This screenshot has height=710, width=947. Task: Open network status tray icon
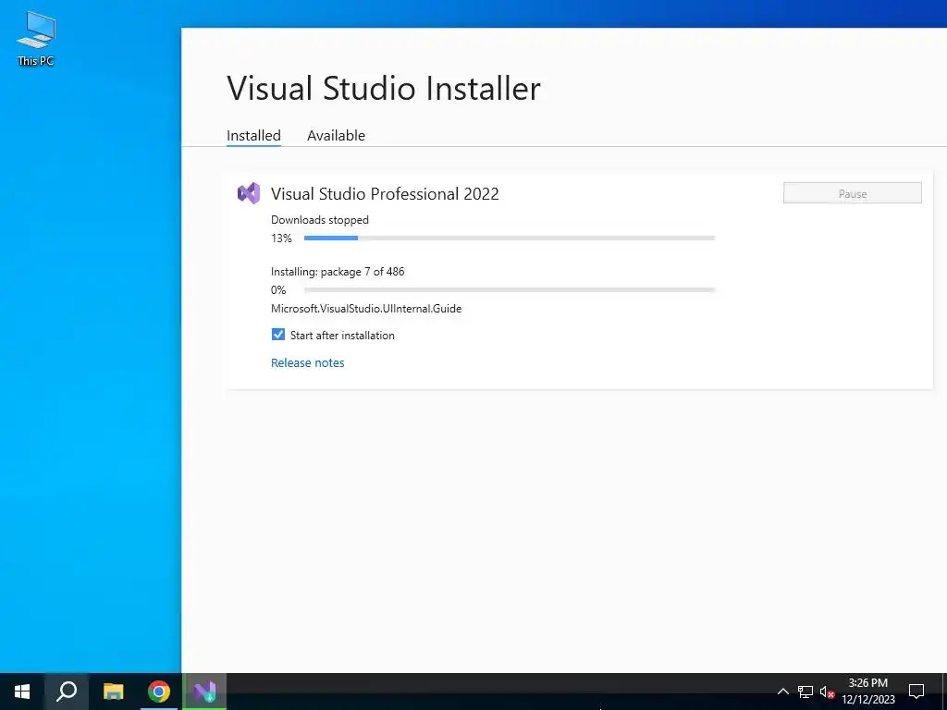806,692
